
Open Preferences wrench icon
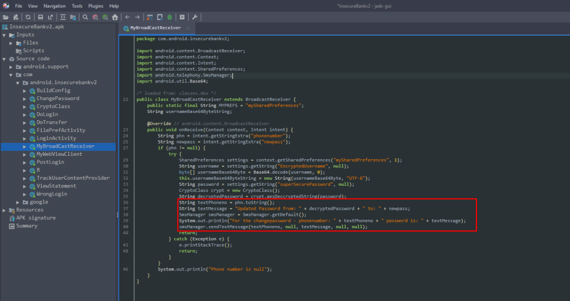click(195, 17)
